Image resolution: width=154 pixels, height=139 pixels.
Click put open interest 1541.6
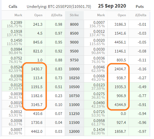point(120,33)
